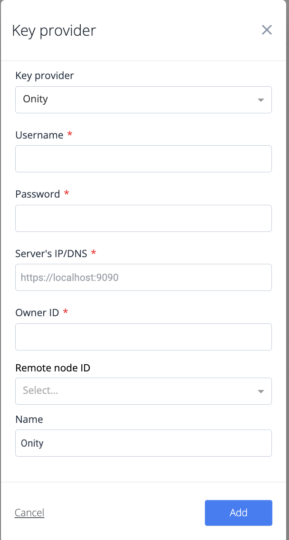This screenshot has width=289, height=540.
Task: Click the Password field label
Action: pos(38,194)
